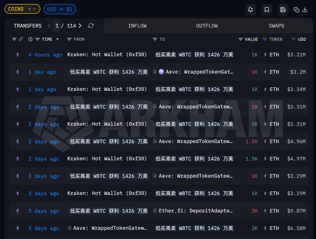The image size is (316, 239).
Task: Click the 2K value in $6.58M row
Action: [255, 228]
